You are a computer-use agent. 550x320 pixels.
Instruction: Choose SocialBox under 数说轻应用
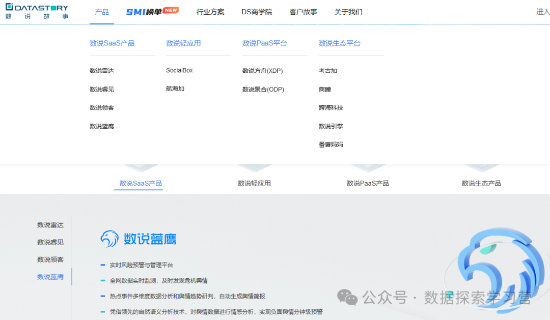tap(179, 70)
